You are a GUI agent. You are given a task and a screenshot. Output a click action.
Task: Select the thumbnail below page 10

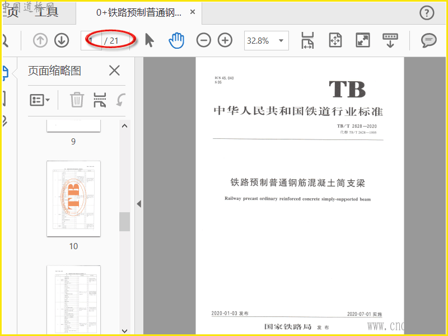click(73, 300)
